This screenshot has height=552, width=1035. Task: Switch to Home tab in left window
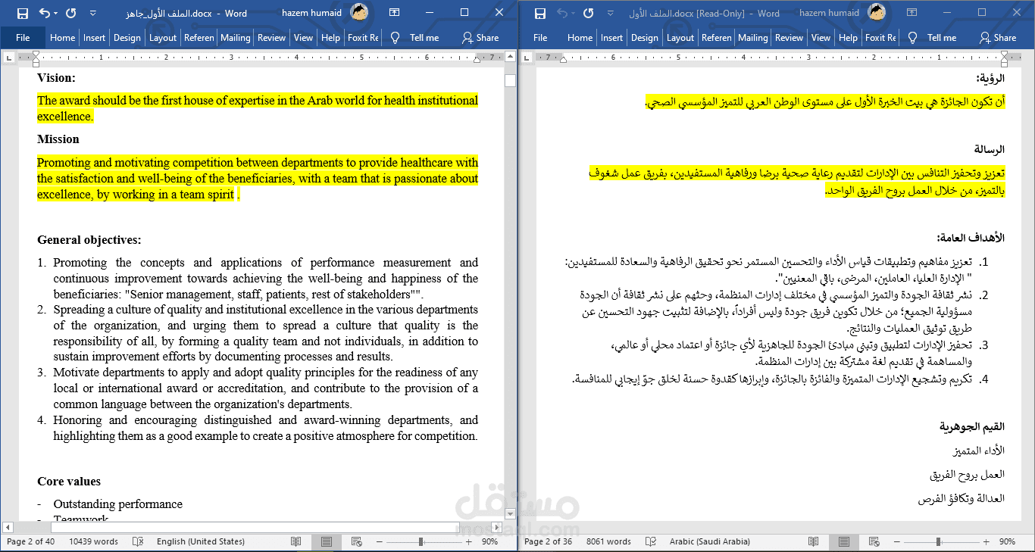(x=62, y=37)
